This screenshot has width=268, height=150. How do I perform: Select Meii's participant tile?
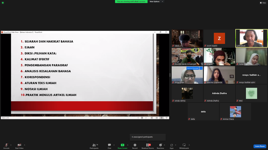point(251,93)
